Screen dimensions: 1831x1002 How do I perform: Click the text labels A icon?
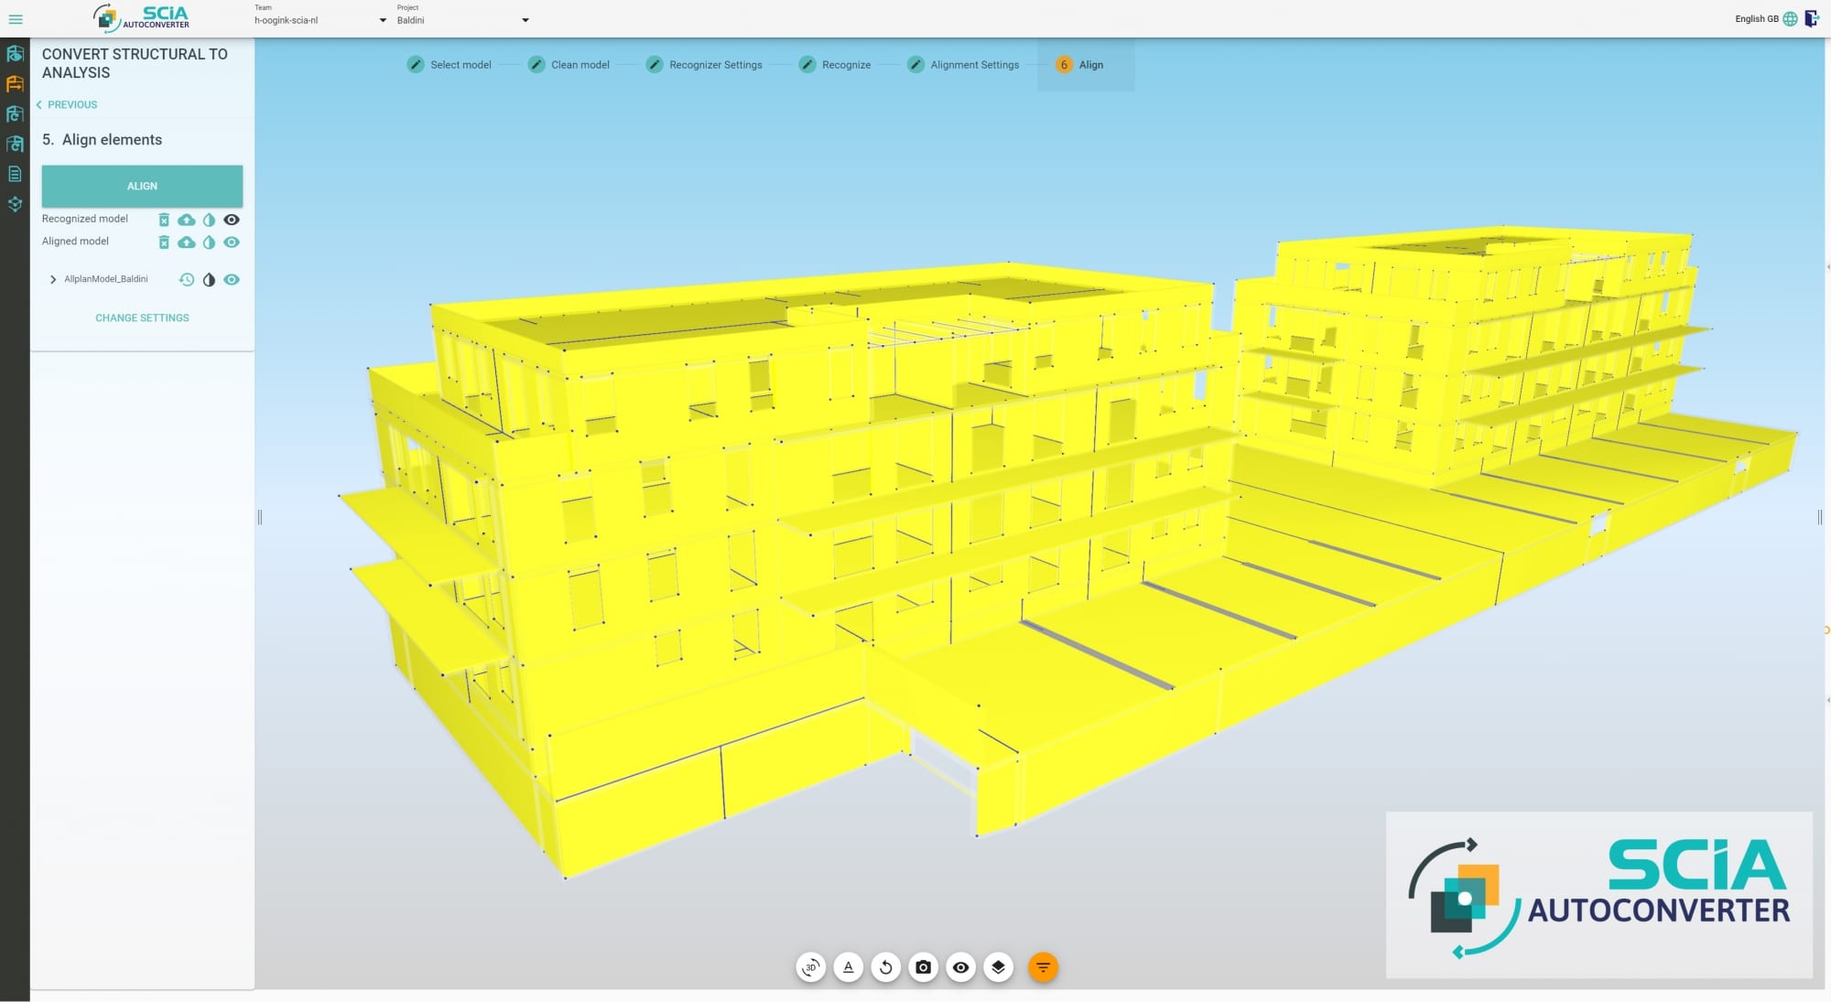848,967
